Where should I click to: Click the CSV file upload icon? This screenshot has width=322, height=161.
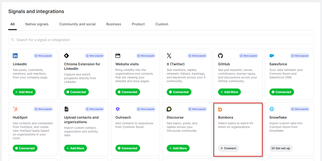[x=66, y=109]
